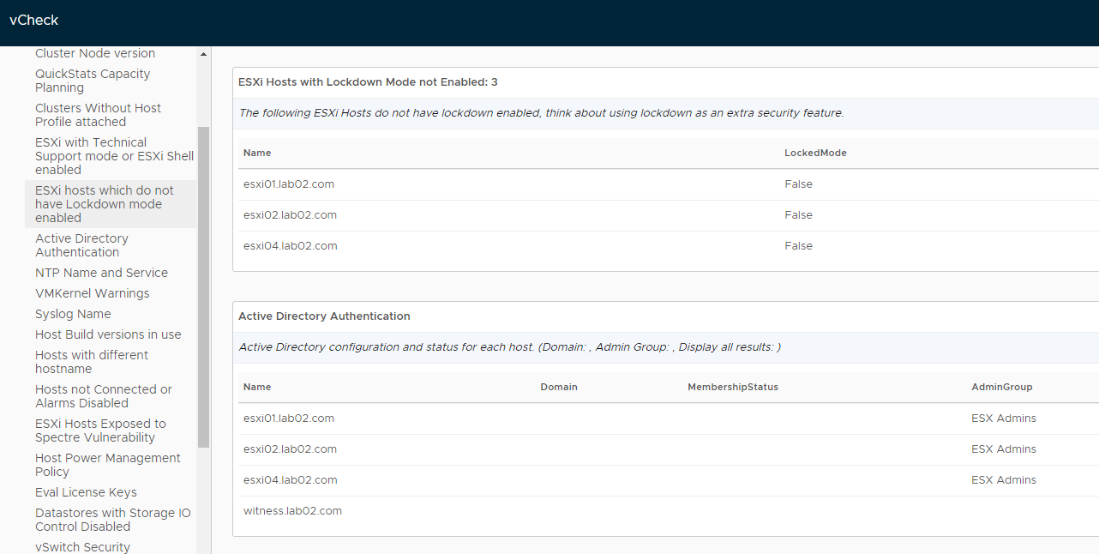Image resolution: width=1099 pixels, height=554 pixels.
Task: Click sidebar scrollbar up arrow
Action: [x=203, y=54]
